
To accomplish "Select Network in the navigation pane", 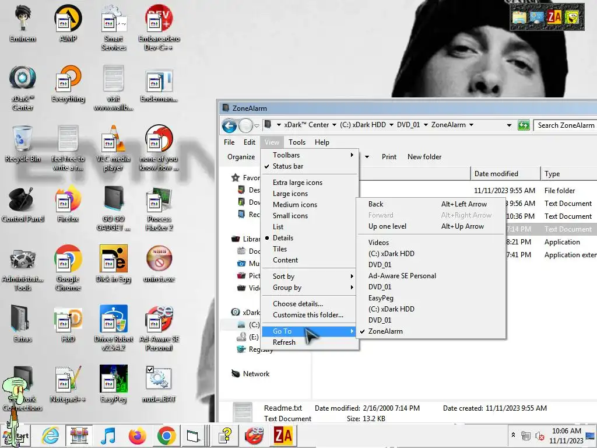I will tap(250, 374).
